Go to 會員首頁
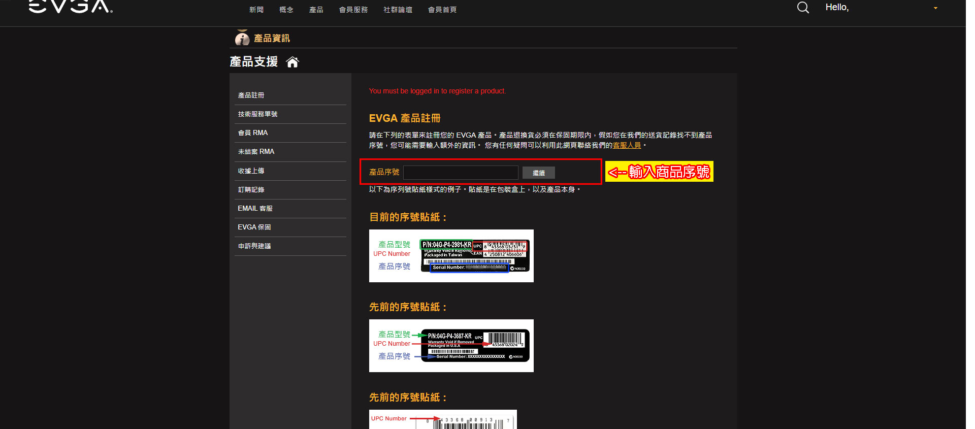The height and width of the screenshot is (429, 975). [x=442, y=10]
